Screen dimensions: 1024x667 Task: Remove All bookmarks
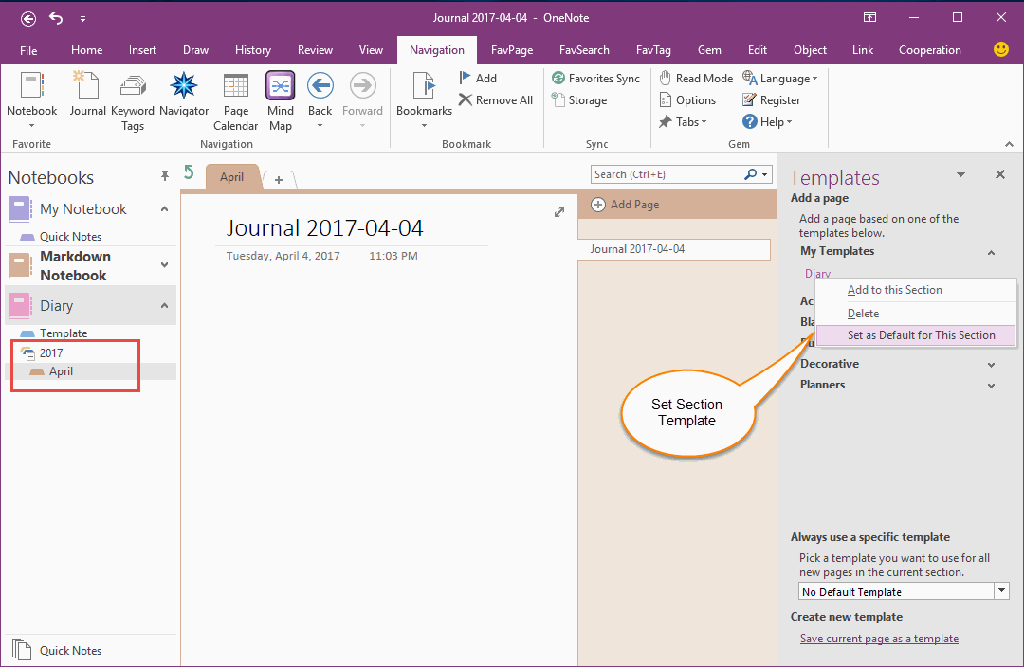tap(496, 99)
